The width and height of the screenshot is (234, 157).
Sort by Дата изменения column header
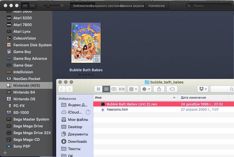(x=203, y=98)
